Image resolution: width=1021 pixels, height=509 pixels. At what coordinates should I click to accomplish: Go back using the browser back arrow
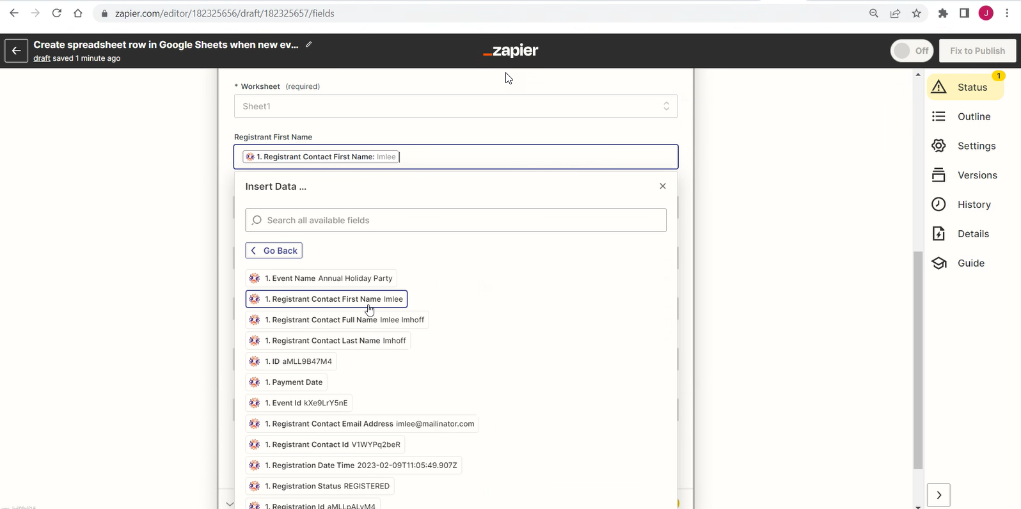[x=14, y=13]
